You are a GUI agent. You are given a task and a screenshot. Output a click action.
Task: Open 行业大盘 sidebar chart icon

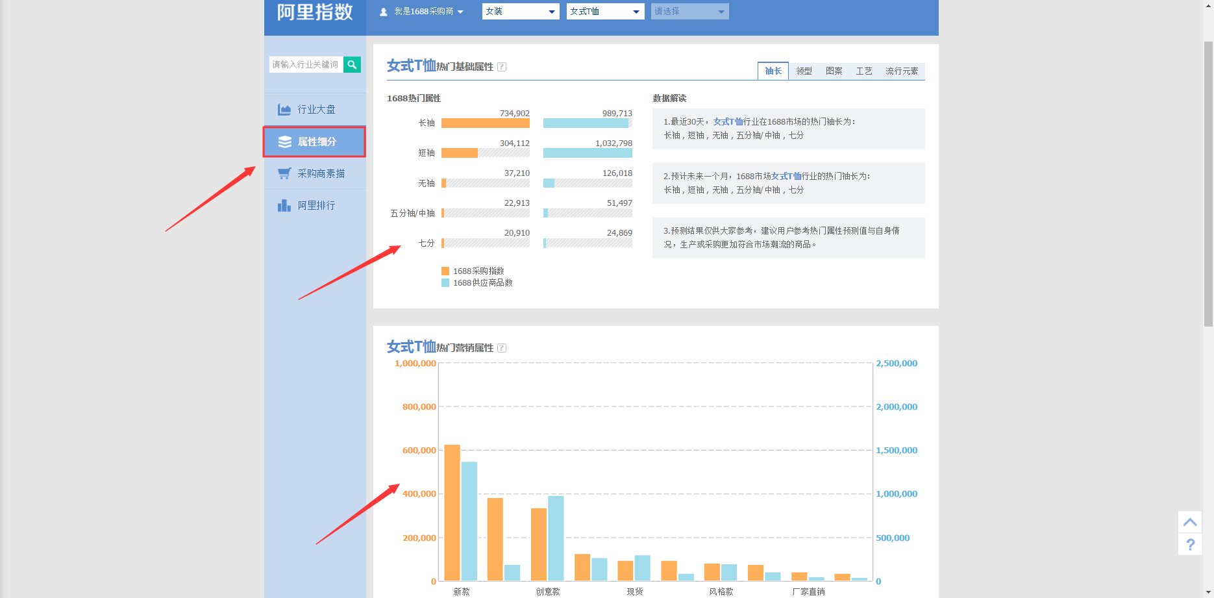(x=284, y=110)
